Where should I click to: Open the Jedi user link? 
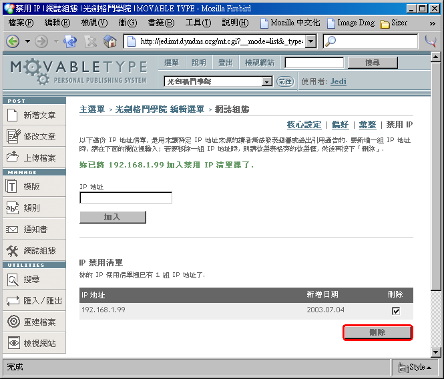coord(339,81)
